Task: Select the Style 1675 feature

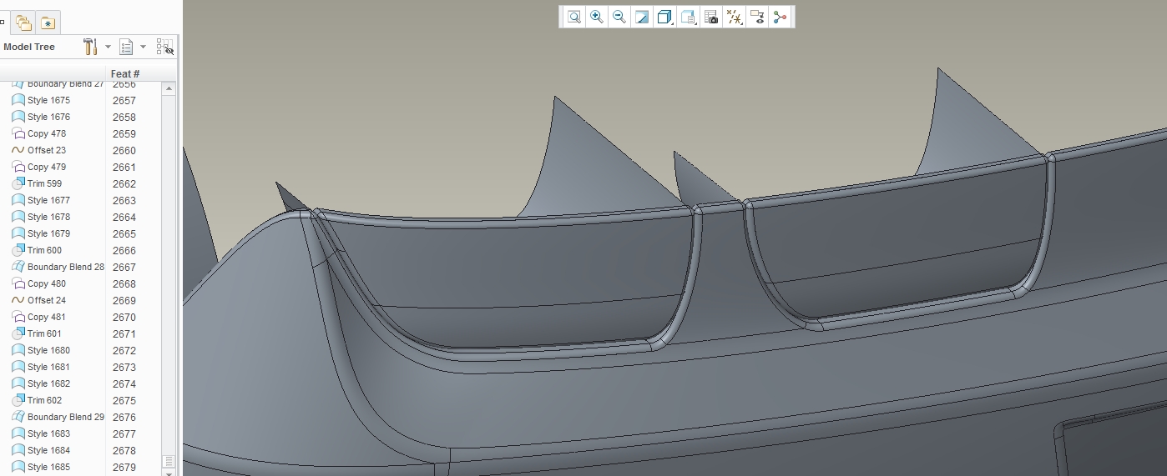Action: [x=48, y=100]
